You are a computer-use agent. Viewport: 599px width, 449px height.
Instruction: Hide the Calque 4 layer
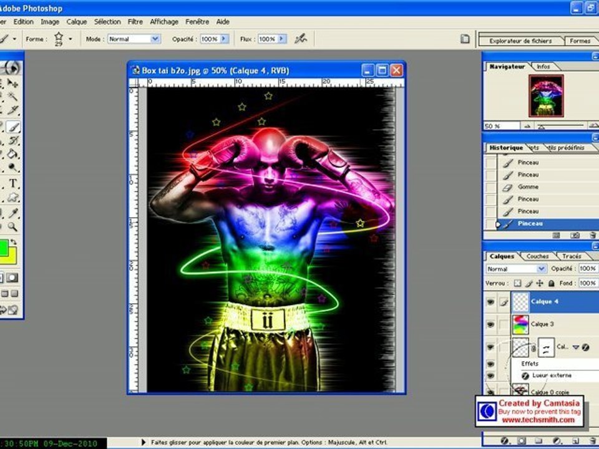tap(490, 302)
